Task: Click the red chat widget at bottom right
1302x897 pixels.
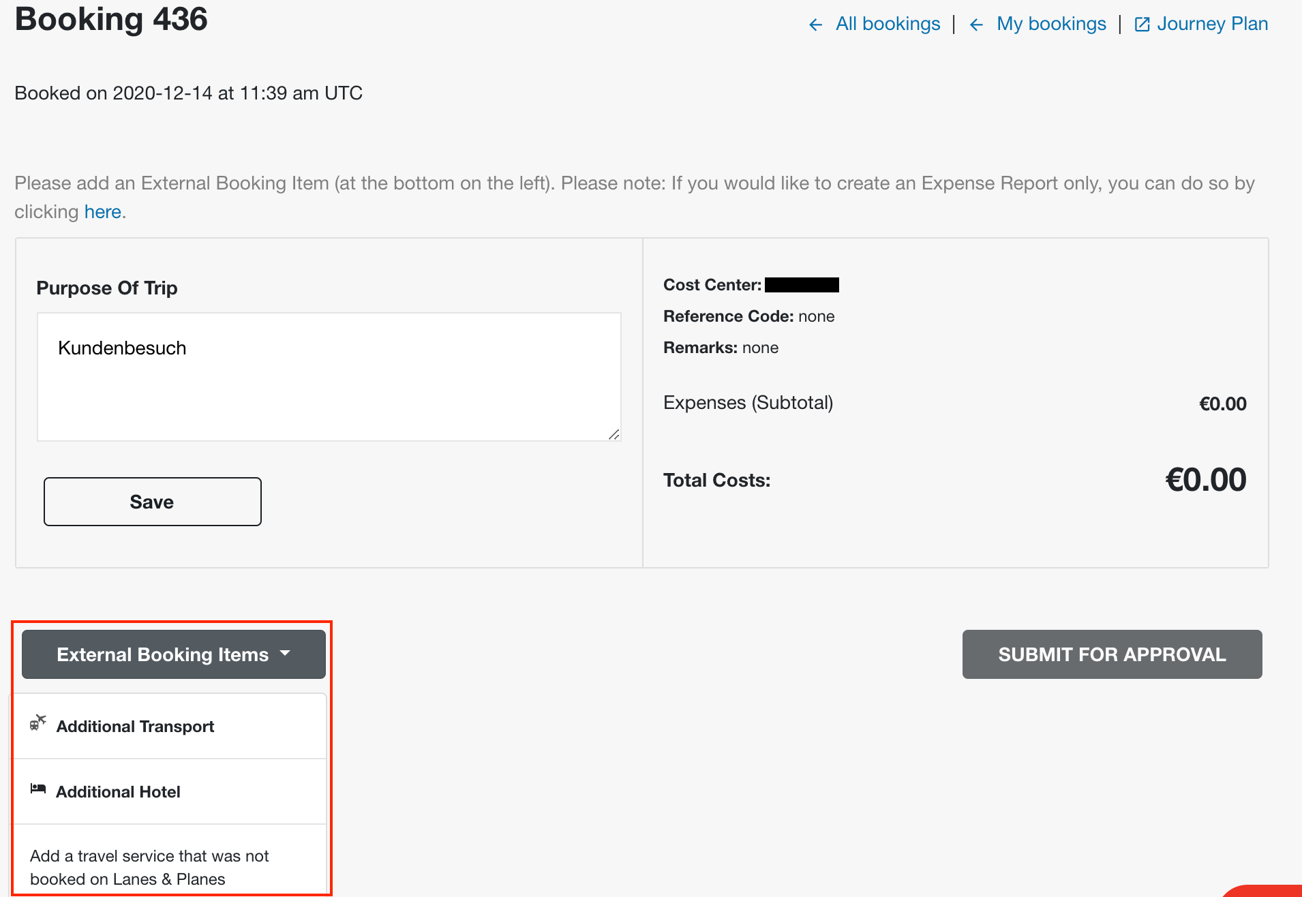Action: click(x=1265, y=890)
